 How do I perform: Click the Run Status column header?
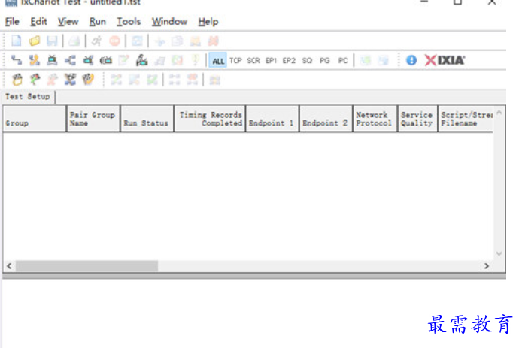pyautogui.click(x=147, y=119)
